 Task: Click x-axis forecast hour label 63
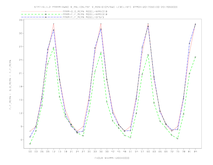[x=154, y=152]
